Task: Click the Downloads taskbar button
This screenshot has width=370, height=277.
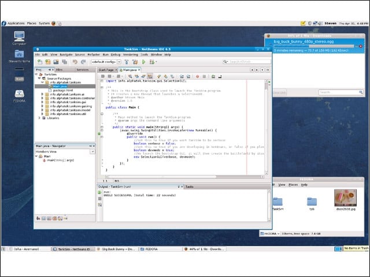Action: click(204, 249)
